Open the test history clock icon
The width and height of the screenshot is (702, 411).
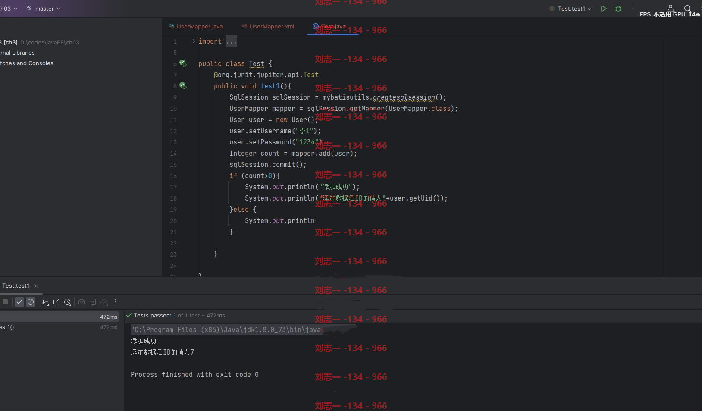[x=68, y=302]
